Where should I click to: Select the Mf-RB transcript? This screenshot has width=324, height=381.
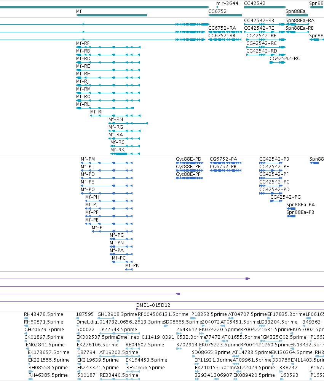pos(108,55)
